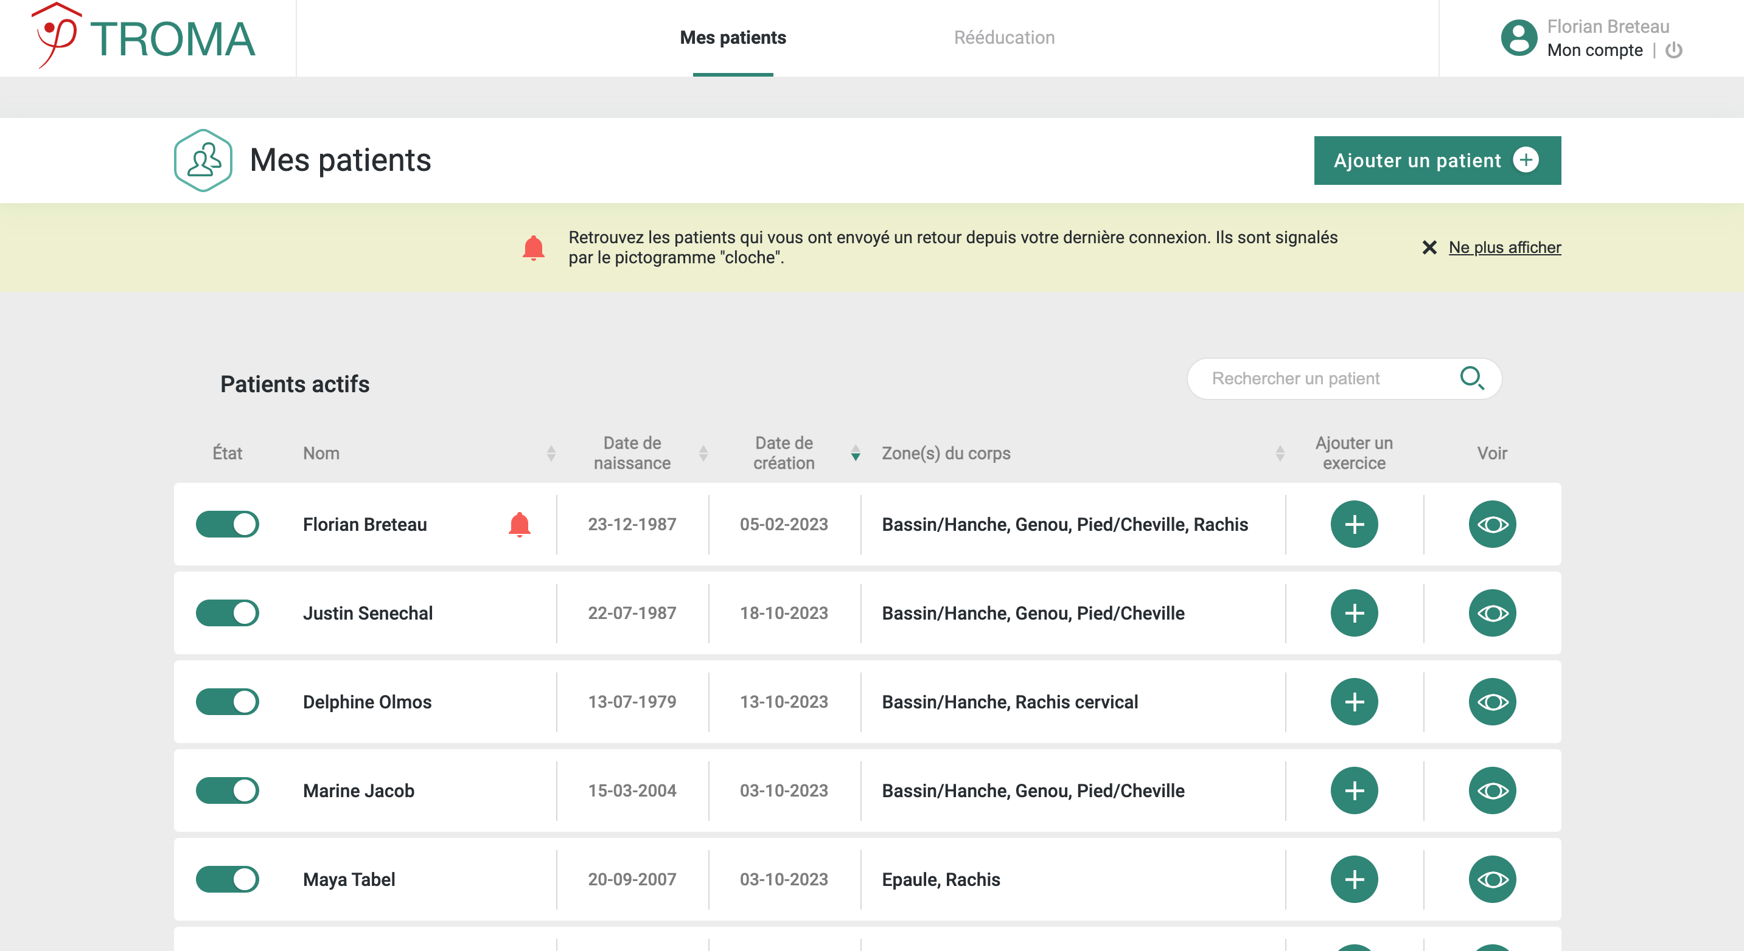
Task: Click the Mes patients page title
Action: 340,161
